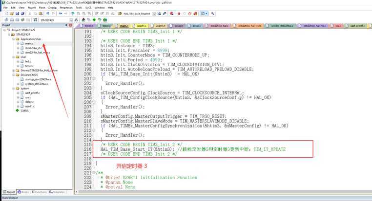Click the Undo icon
The width and height of the screenshot is (372, 201).
(48, 14)
